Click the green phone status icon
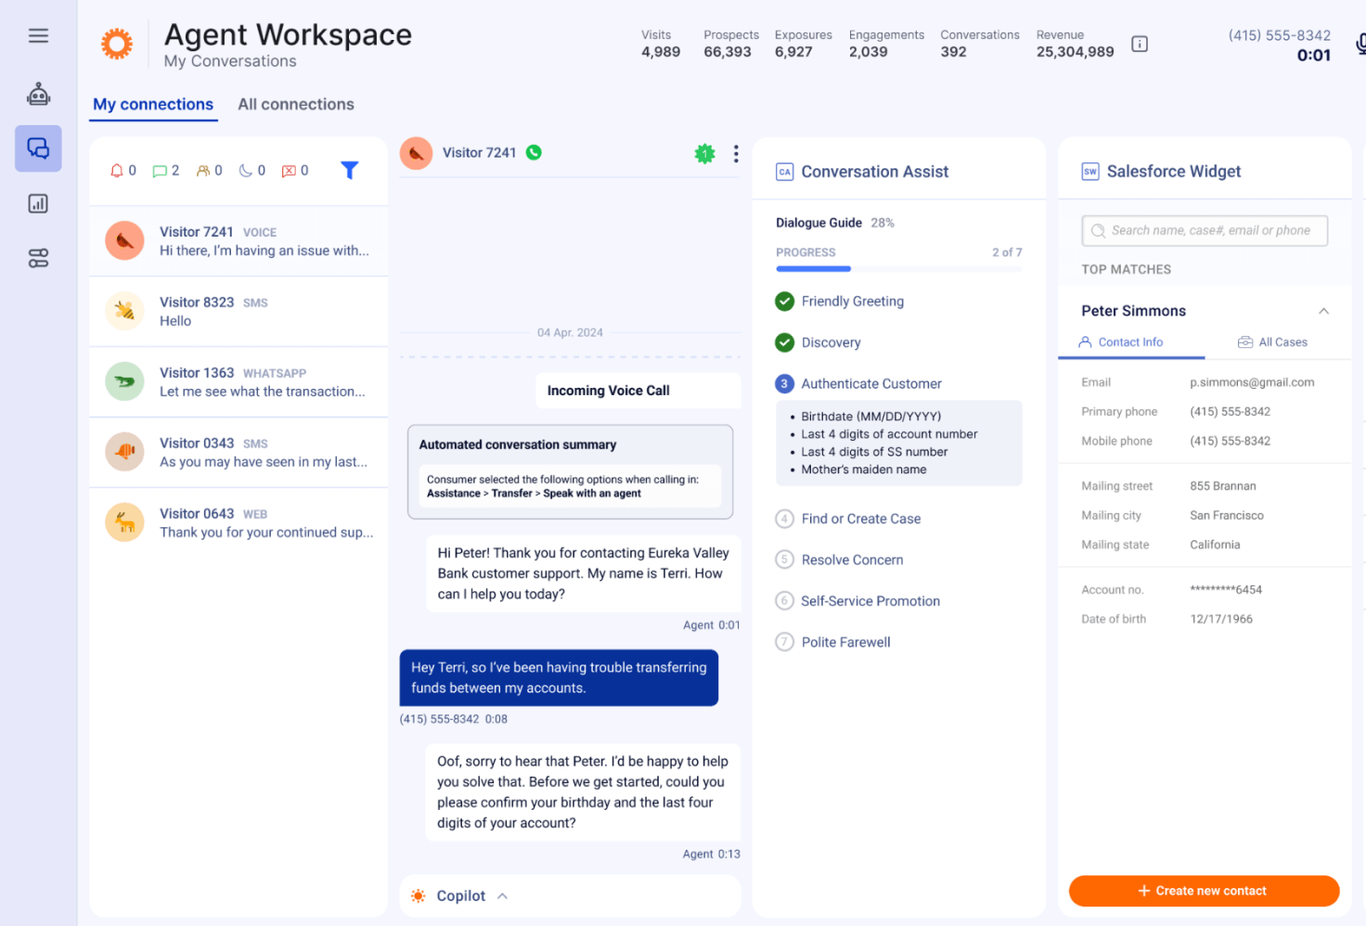 pyautogui.click(x=534, y=152)
